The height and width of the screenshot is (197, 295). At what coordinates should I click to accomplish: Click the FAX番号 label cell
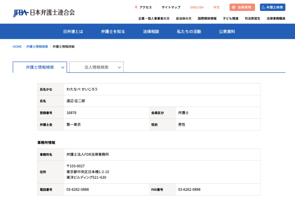pyautogui.click(x=162, y=190)
